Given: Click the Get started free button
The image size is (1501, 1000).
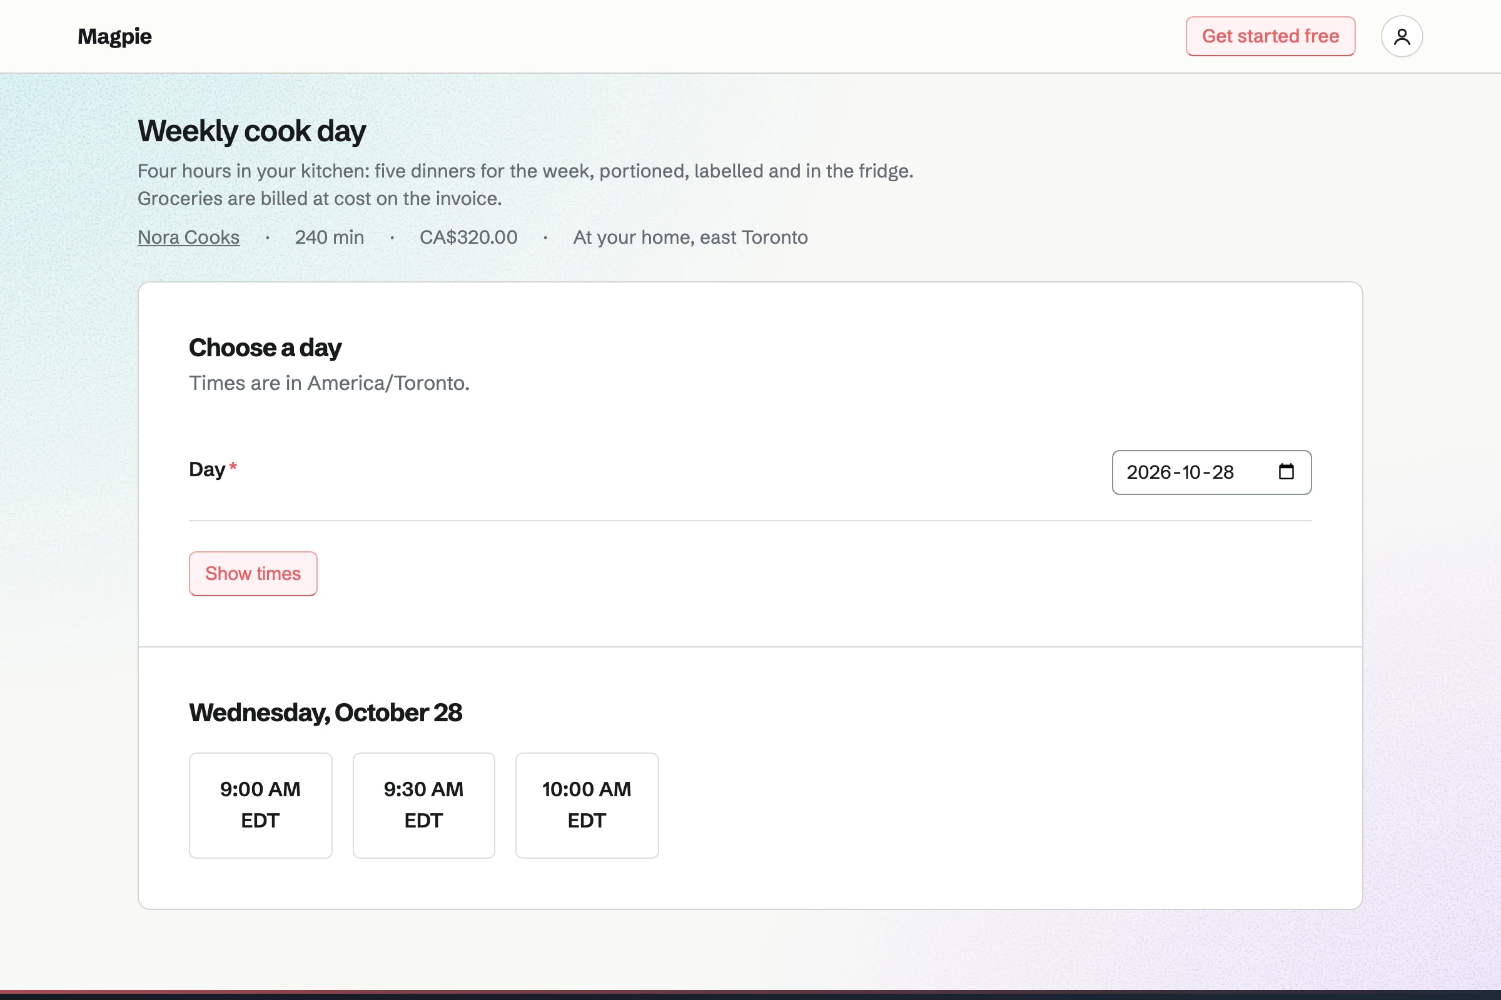Looking at the screenshot, I should [x=1270, y=36].
